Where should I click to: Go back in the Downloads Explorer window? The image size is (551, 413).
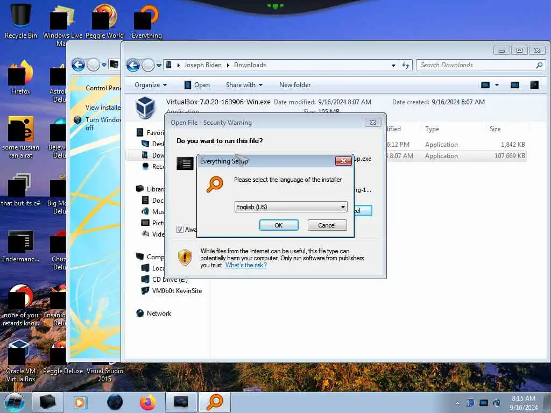[x=133, y=65]
